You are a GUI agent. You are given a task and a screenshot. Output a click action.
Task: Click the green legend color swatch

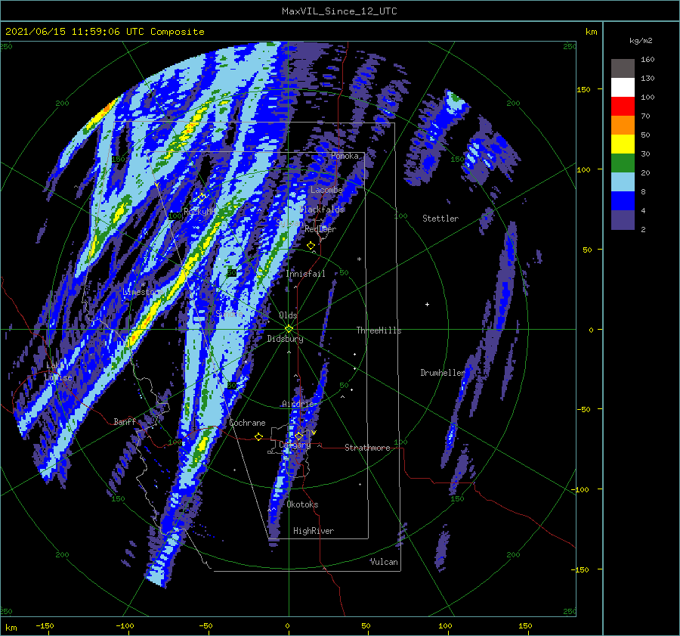point(623,163)
